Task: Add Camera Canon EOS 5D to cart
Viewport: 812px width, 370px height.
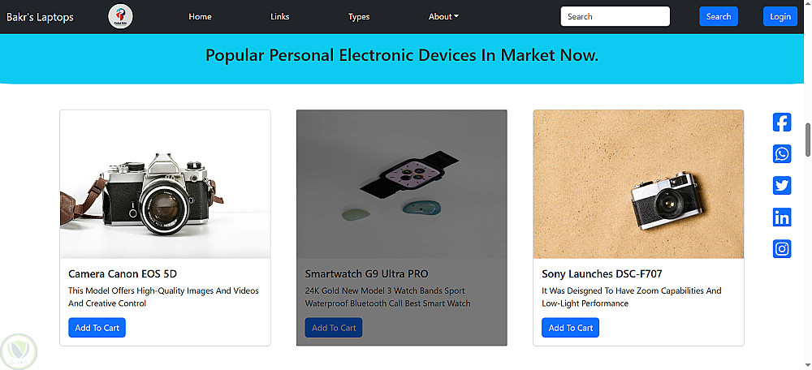Action: click(97, 328)
